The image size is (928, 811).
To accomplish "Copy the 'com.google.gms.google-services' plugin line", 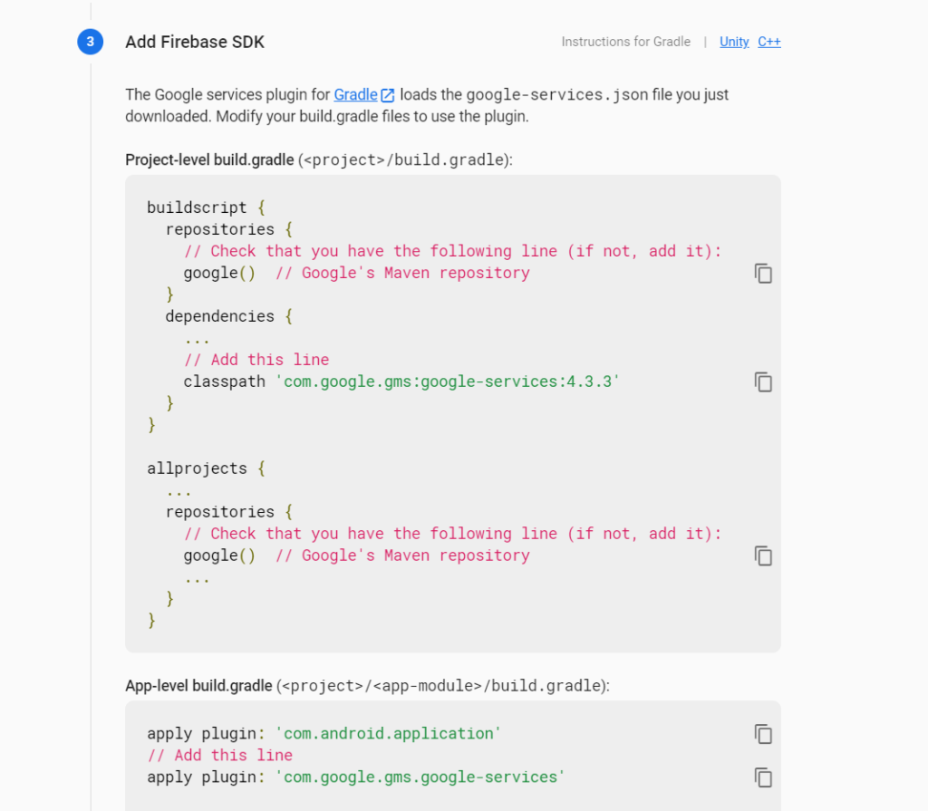I will (763, 777).
